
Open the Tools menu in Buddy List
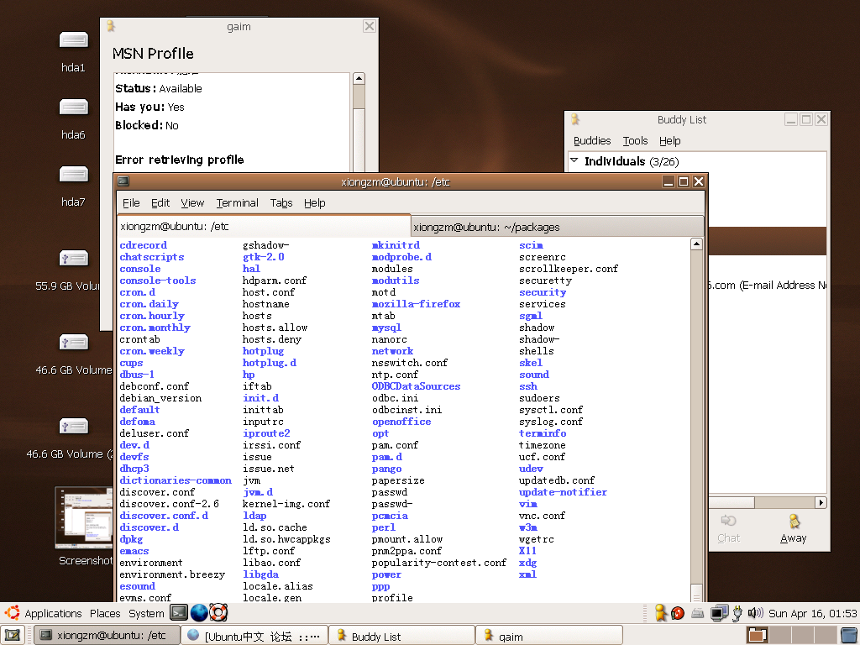pos(635,141)
